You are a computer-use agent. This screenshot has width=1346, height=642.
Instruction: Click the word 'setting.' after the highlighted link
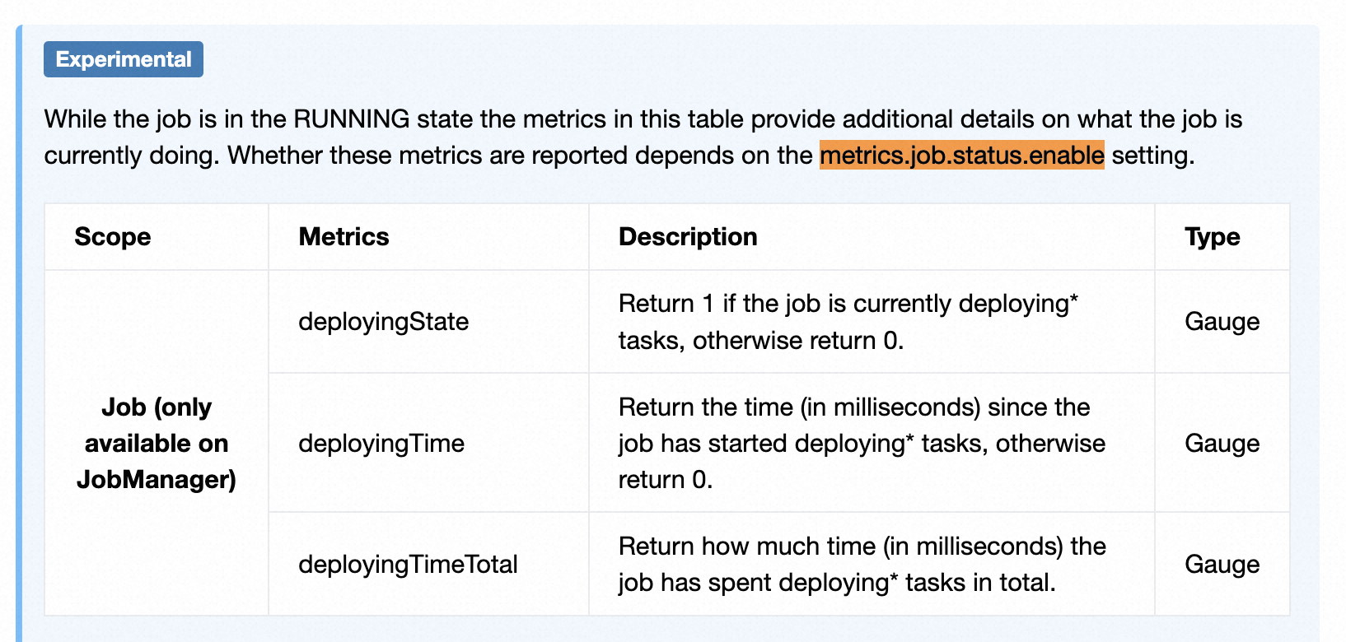(1153, 155)
